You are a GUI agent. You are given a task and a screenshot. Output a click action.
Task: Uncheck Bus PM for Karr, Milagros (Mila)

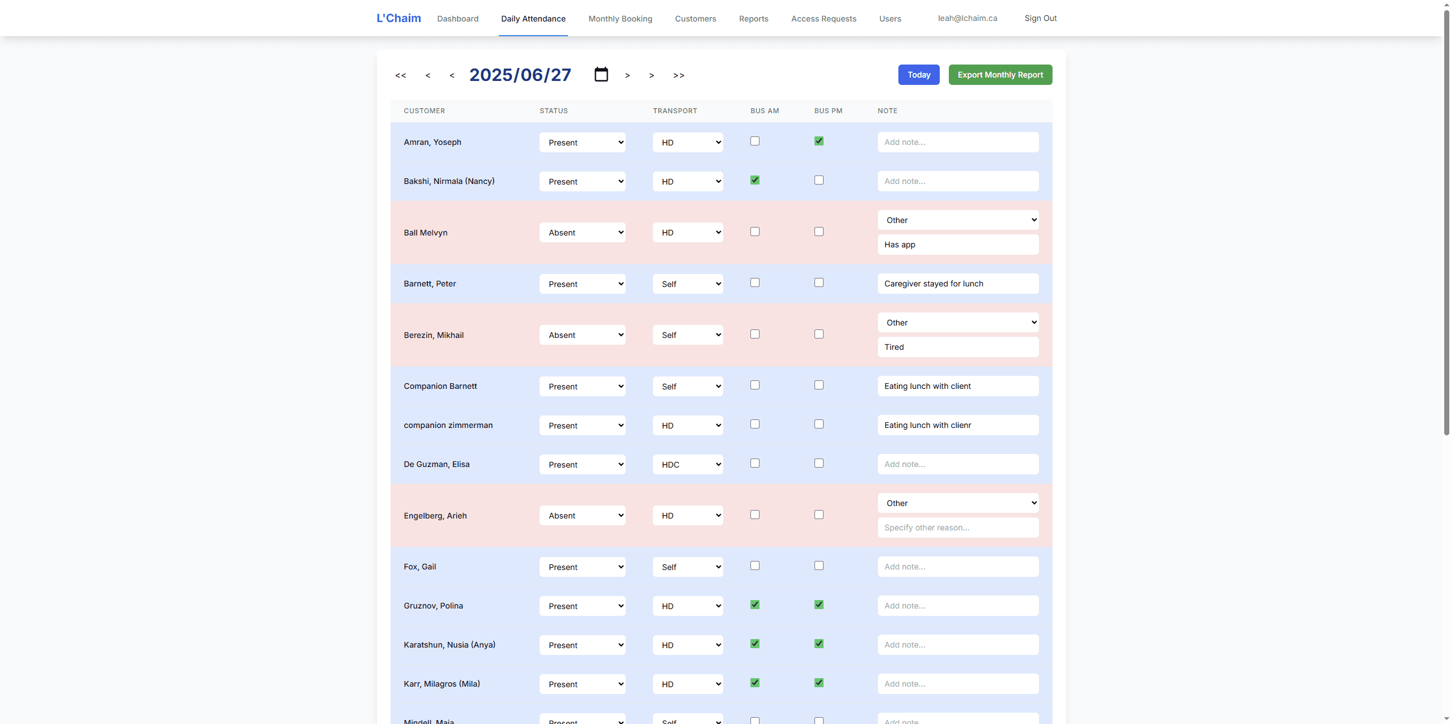click(x=819, y=683)
